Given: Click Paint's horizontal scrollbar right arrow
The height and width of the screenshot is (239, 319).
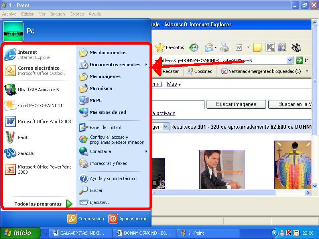Looking at the screenshot, I should 308,192.
